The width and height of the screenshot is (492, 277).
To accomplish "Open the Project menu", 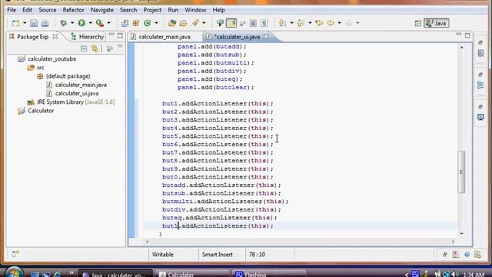I will [152, 10].
